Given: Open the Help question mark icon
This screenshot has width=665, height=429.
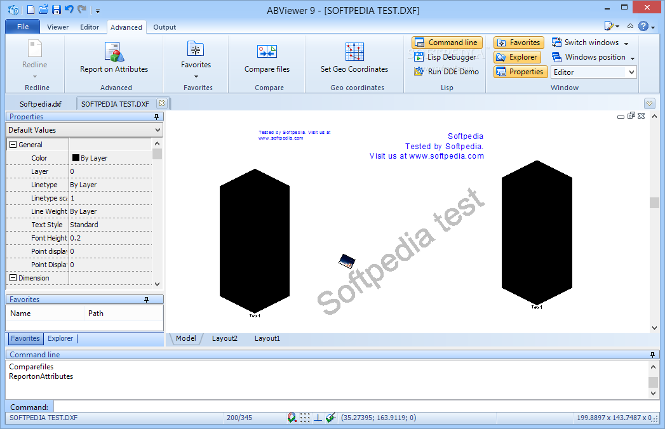Looking at the screenshot, I should (643, 26).
